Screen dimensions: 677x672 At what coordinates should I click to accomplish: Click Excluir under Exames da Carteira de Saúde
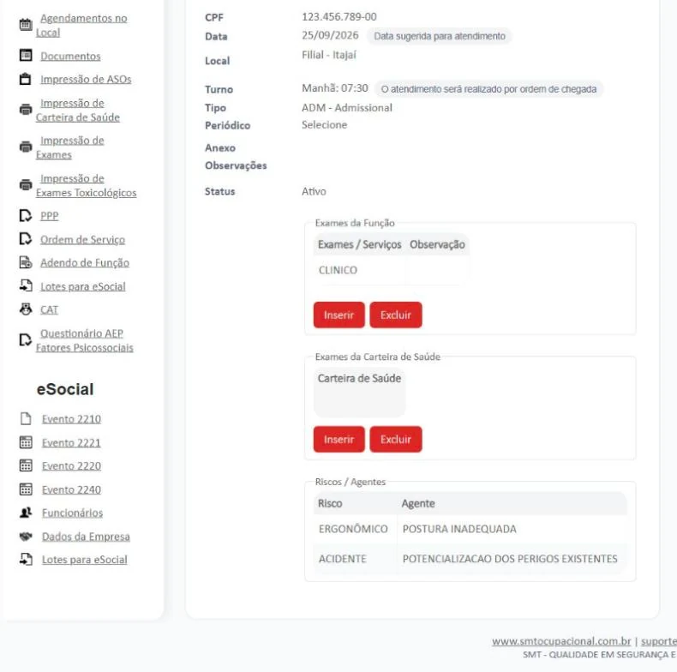396,439
